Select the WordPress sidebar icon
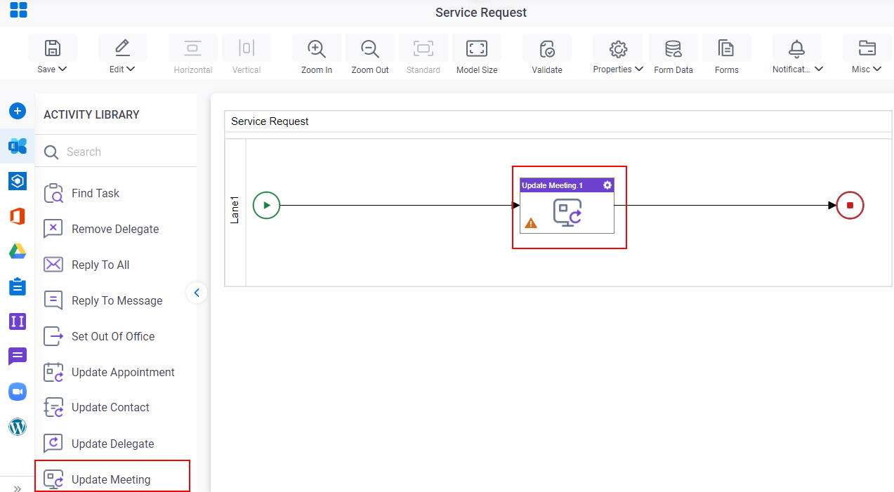This screenshot has width=894, height=492. click(18, 427)
